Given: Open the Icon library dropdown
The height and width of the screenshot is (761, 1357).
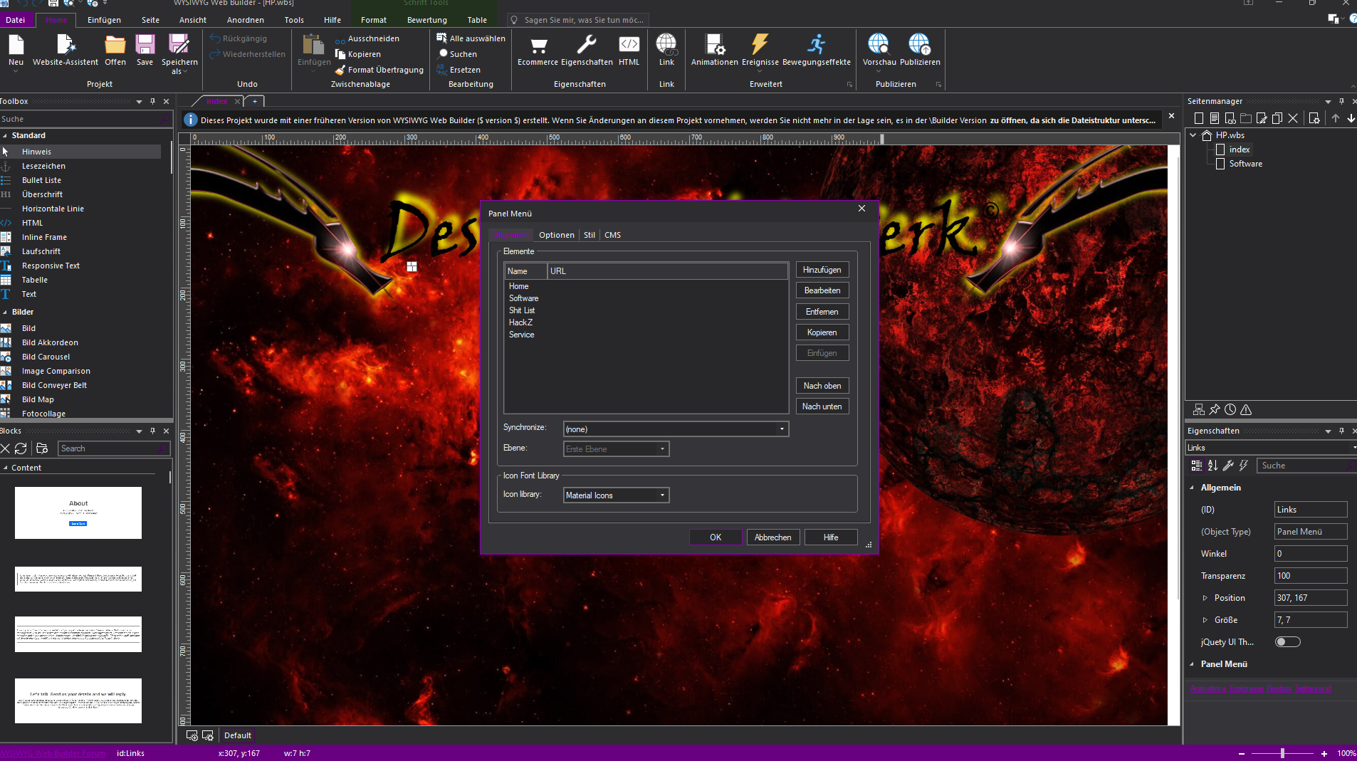Looking at the screenshot, I should click(662, 495).
